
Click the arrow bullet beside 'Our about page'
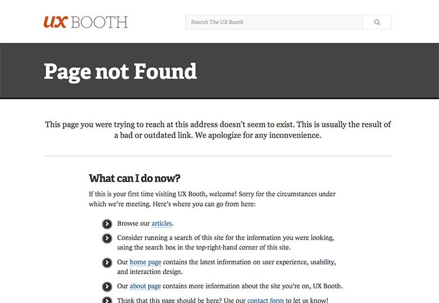click(x=107, y=286)
